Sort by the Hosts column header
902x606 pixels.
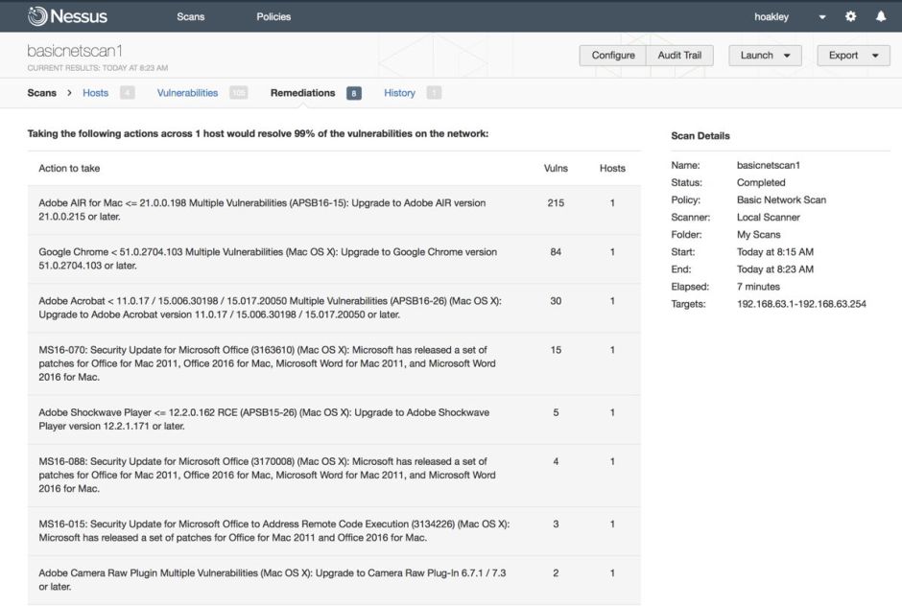coord(612,169)
